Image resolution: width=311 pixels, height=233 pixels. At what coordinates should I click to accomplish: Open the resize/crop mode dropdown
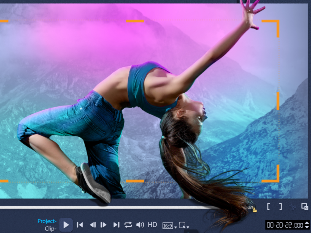tap(184, 226)
